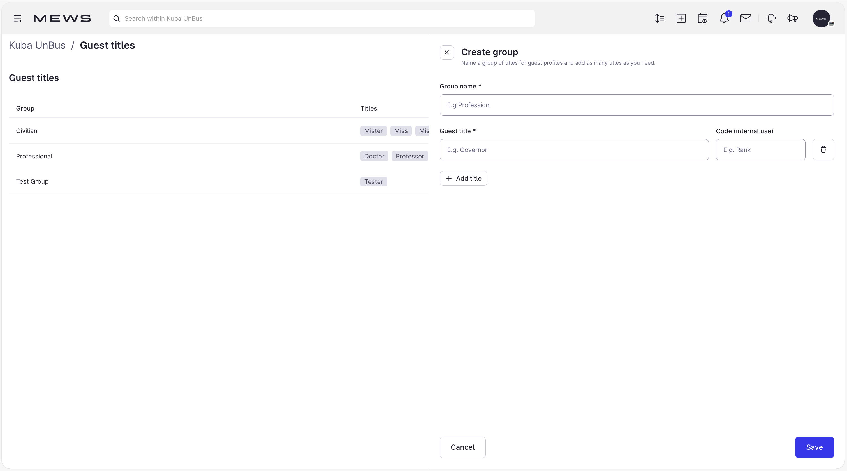The width and height of the screenshot is (847, 471).
Task: Click the Cancel button
Action: point(462,447)
